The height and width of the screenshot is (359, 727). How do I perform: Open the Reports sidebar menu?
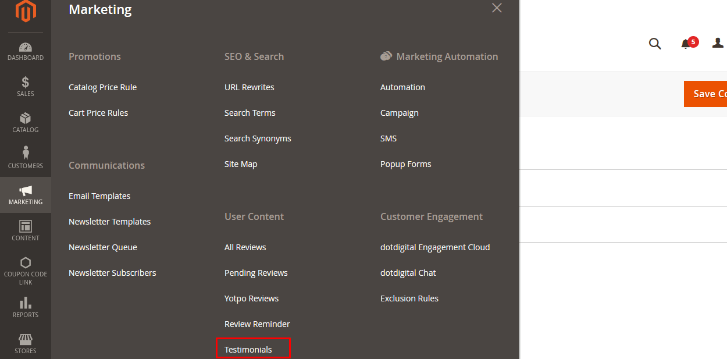coord(26,307)
